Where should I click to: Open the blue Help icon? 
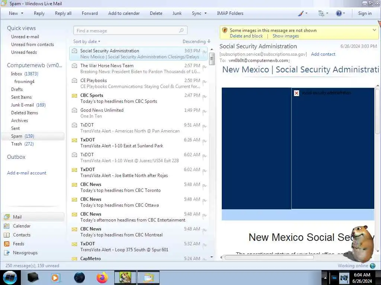[x=339, y=13]
